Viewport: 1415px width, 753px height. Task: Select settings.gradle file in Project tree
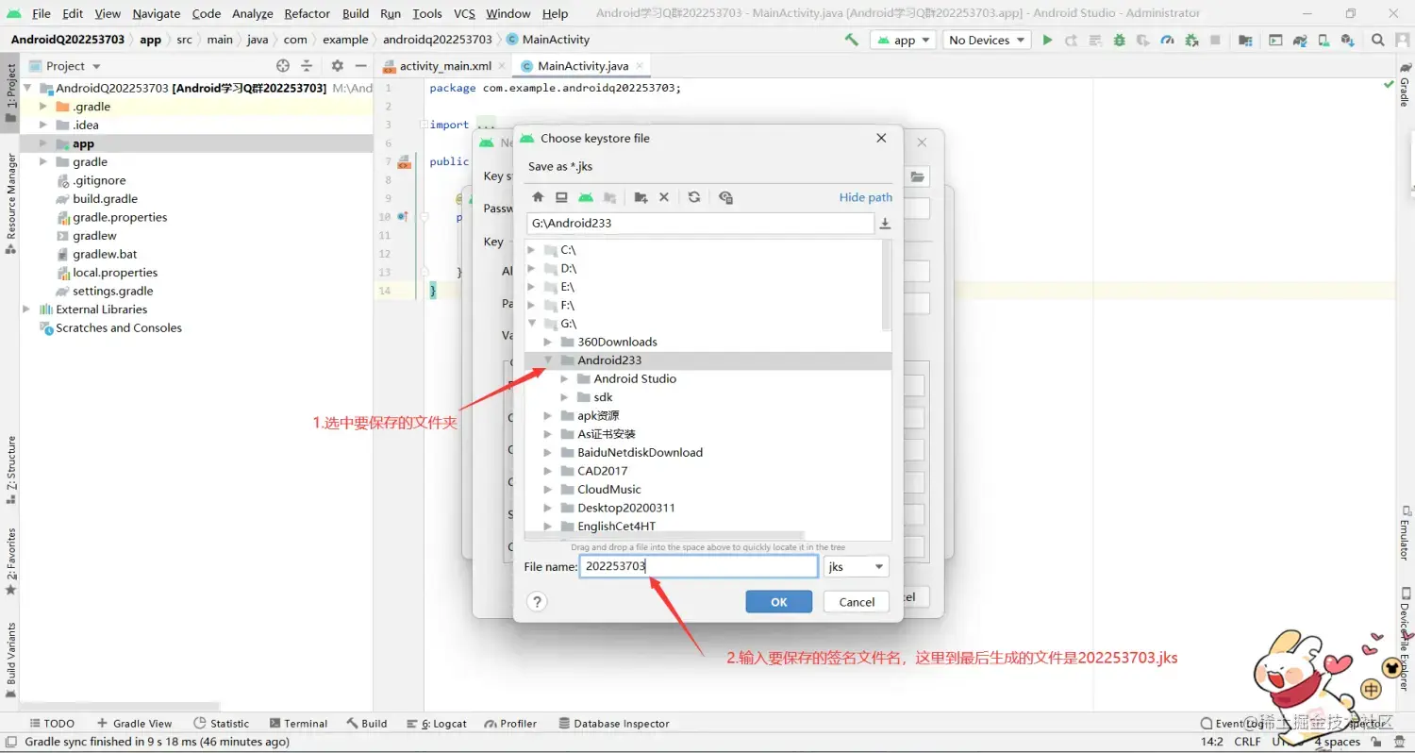[x=112, y=291]
